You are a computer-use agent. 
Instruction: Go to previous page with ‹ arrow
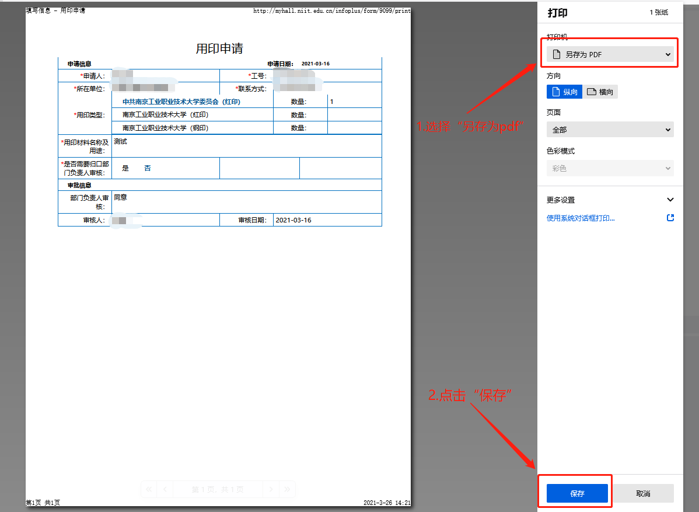click(x=166, y=489)
